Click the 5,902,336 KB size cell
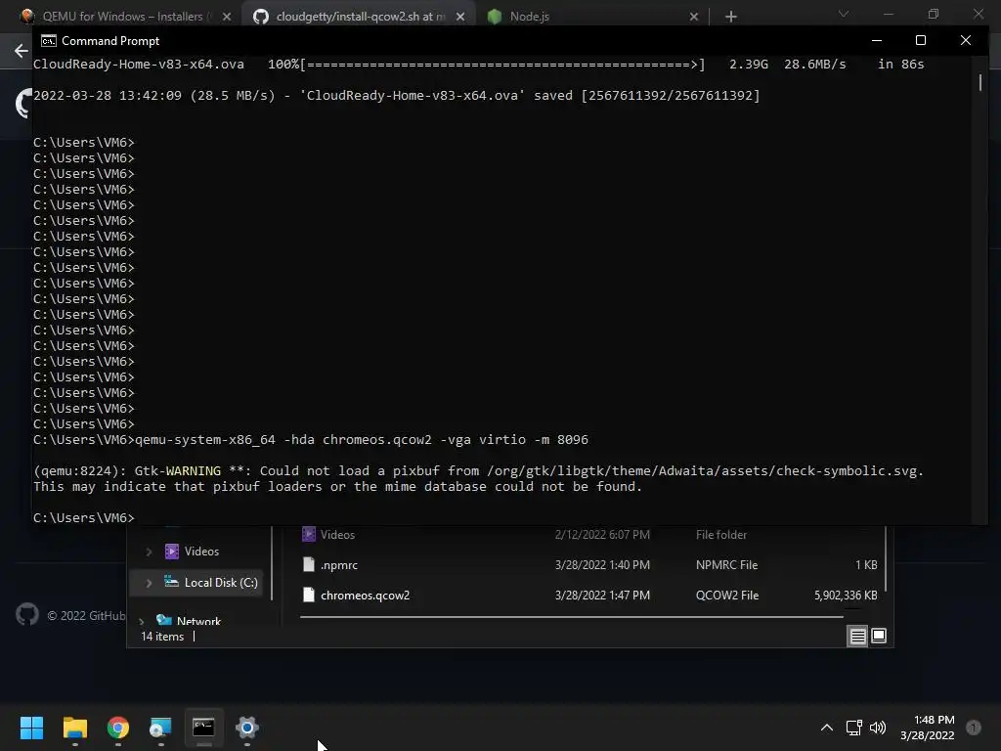This screenshot has height=751, width=1001. click(x=846, y=596)
